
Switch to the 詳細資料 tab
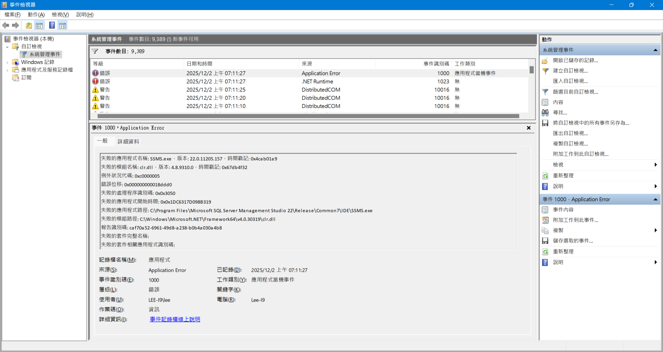pos(128,141)
